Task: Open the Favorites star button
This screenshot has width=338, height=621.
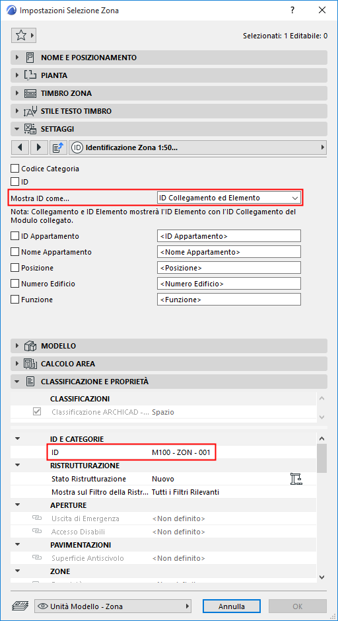Action: [x=23, y=36]
